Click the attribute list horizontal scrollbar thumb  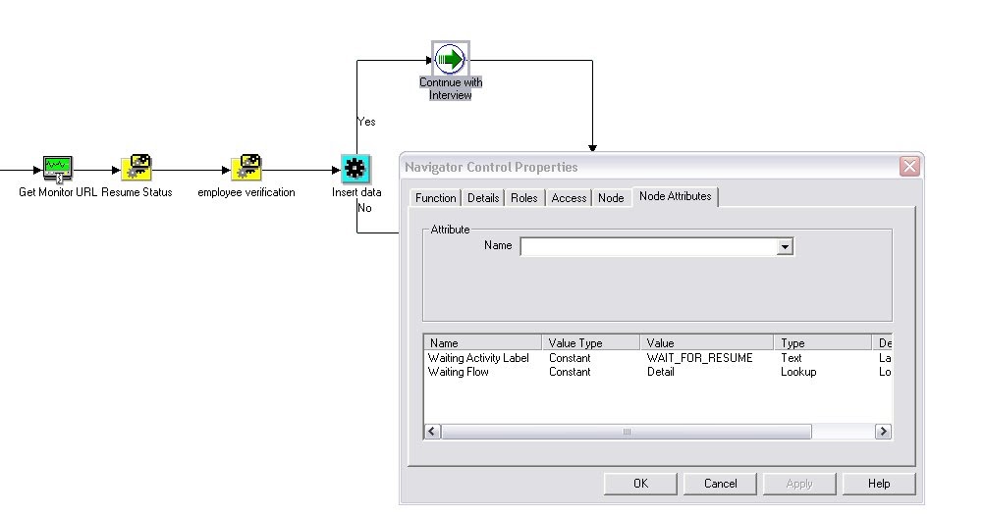point(626,432)
